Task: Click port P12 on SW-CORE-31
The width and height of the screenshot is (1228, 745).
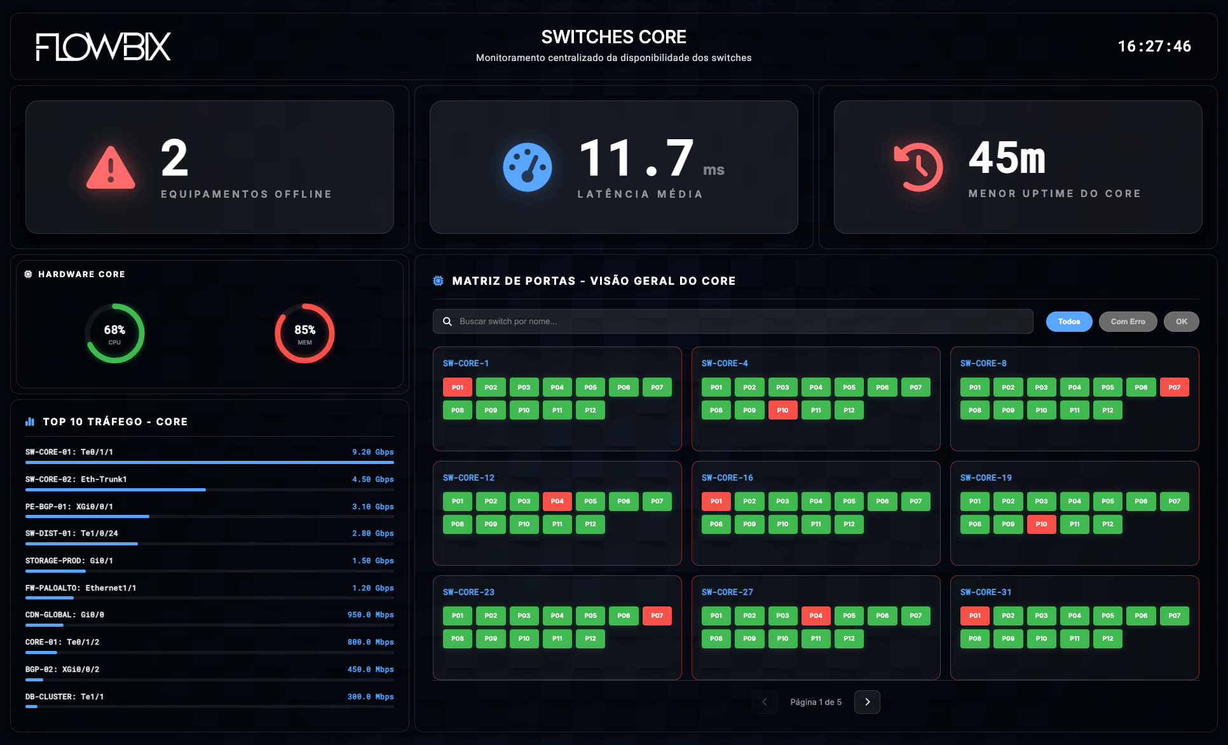Action: click(1108, 639)
